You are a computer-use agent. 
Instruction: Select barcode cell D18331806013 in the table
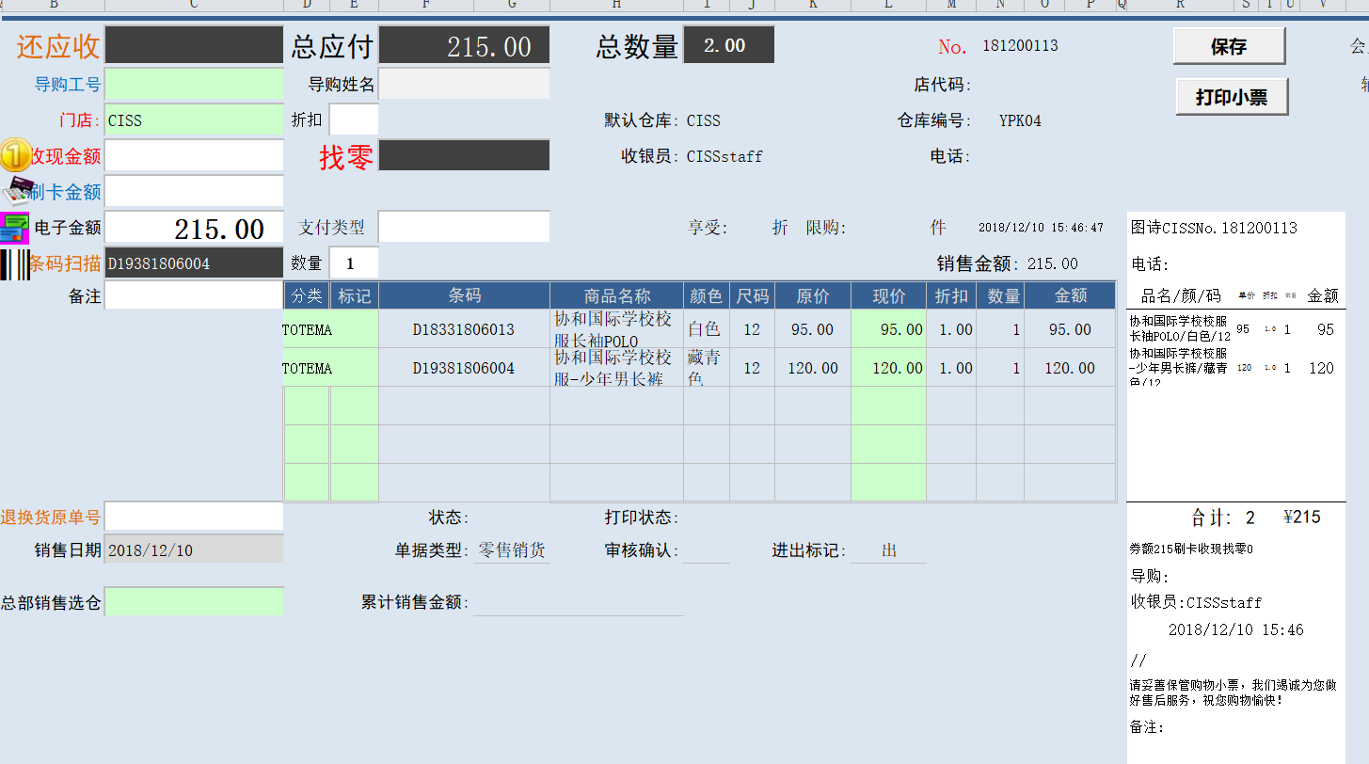click(x=464, y=329)
